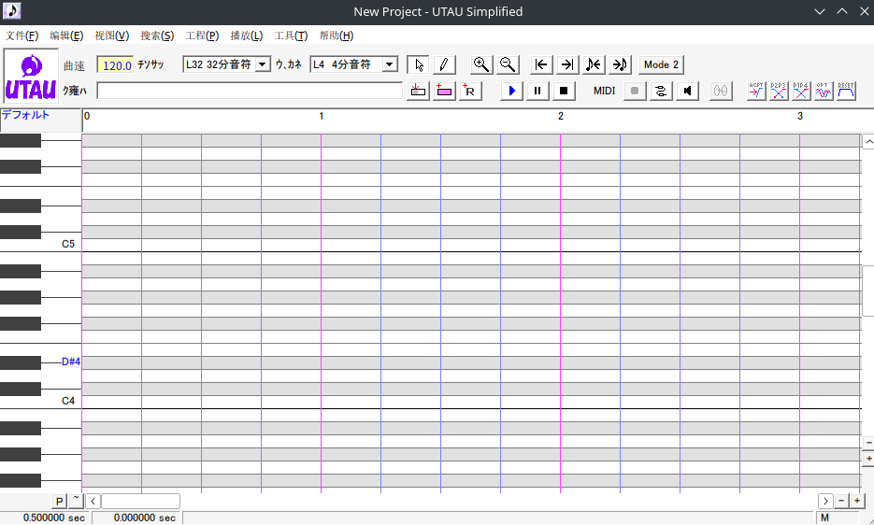Screen dimensions: 874x525
Task: Click the horizontal scrollbar thumb
Action: tap(140, 502)
